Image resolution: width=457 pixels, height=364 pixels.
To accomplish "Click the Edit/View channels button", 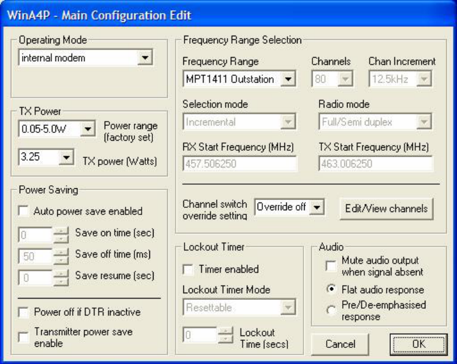I will coord(386,208).
